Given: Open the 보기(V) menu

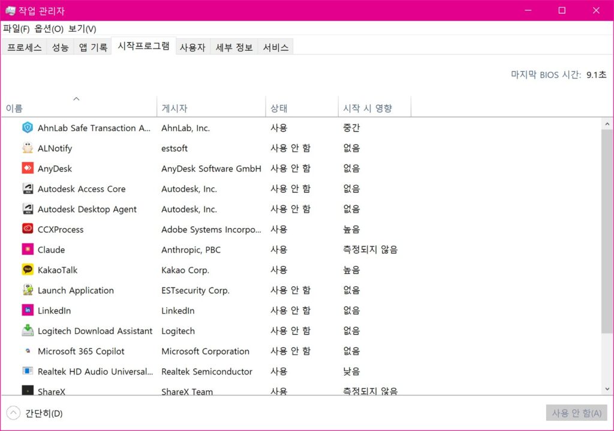Looking at the screenshot, I should [82, 29].
